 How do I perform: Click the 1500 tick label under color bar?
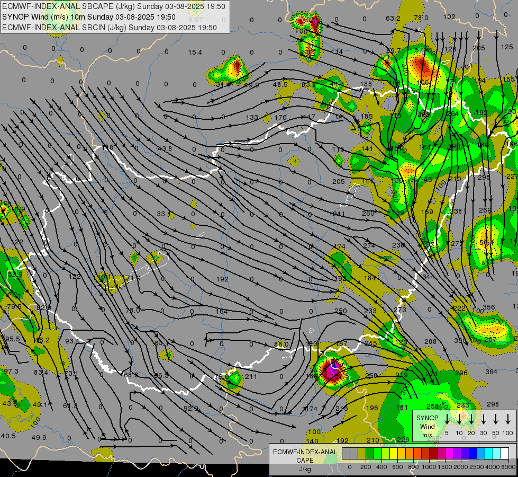pos(445,467)
